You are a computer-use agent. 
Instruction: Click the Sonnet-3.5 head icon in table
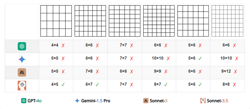click(x=22, y=86)
